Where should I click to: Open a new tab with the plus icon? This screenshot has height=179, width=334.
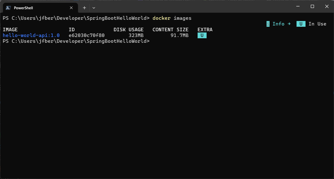[x=84, y=8]
